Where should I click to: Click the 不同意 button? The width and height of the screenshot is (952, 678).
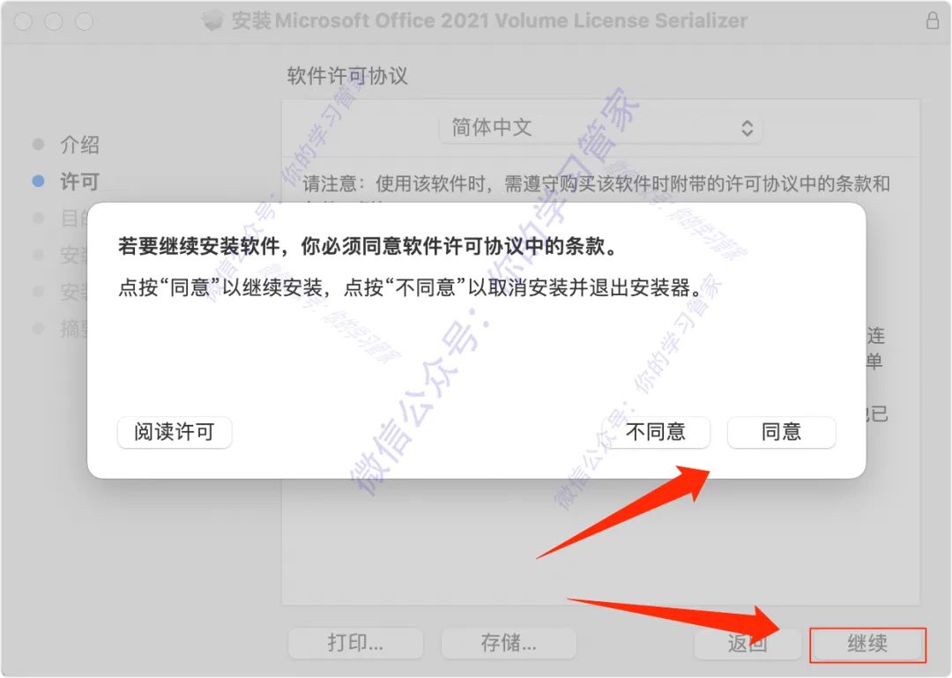coord(656,432)
